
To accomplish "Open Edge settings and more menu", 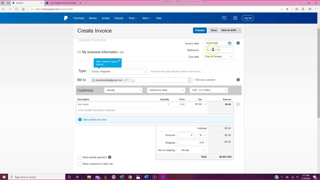I will [x=316, y=9].
